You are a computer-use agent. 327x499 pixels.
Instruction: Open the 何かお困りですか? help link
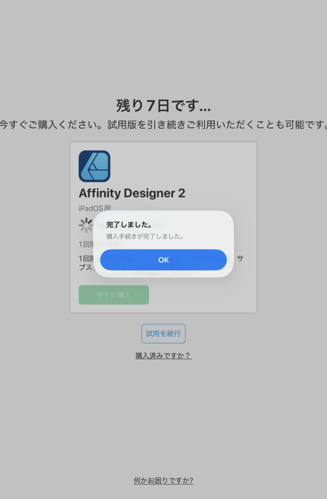coord(163,480)
